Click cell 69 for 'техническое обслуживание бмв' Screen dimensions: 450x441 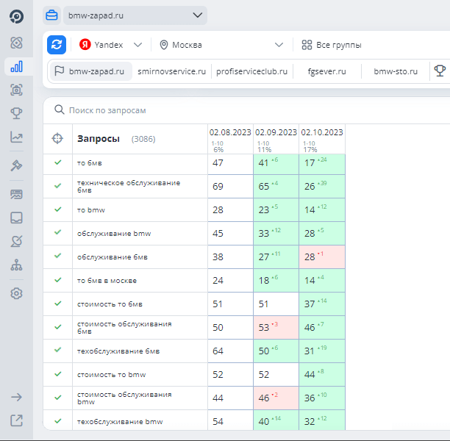(x=230, y=186)
